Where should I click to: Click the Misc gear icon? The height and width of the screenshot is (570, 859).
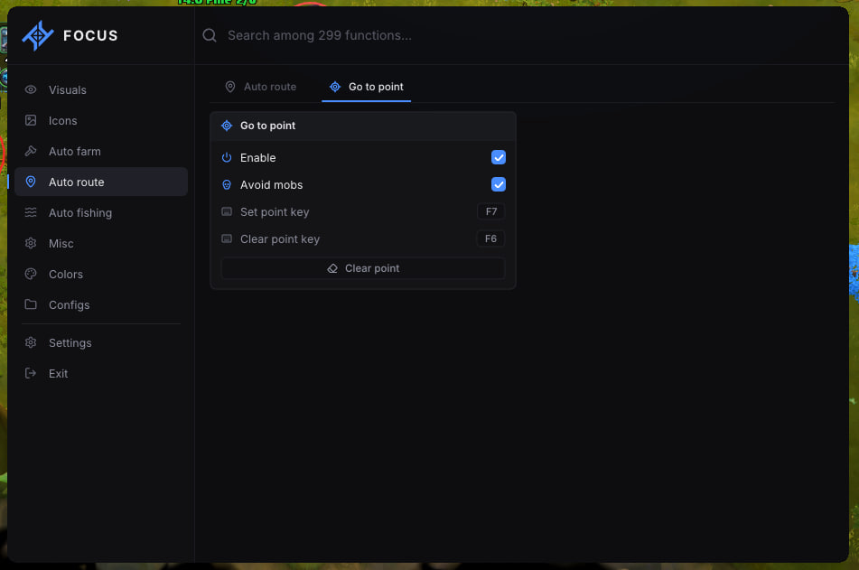point(31,243)
